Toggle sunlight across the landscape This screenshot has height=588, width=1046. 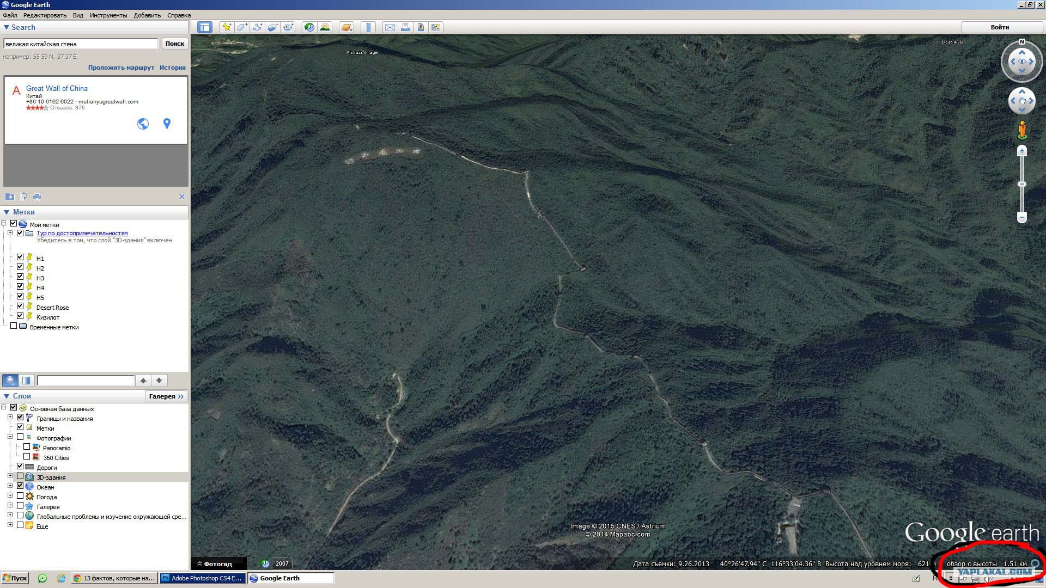click(x=325, y=27)
